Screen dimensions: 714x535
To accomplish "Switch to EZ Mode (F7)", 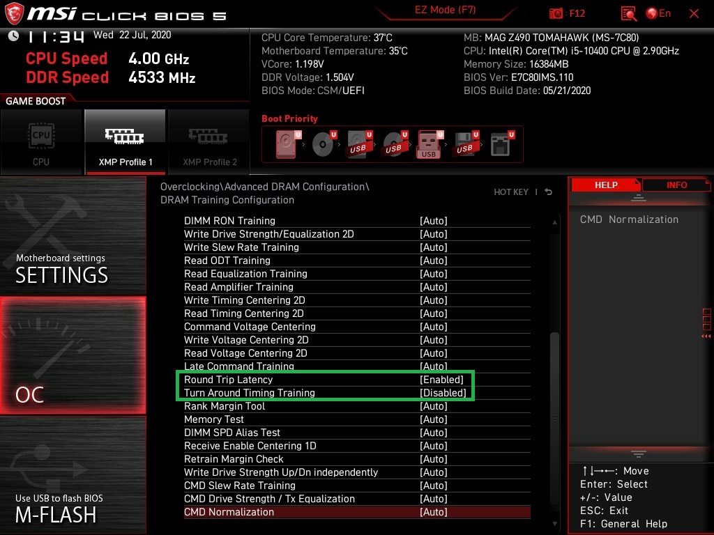I will pyautogui.click(x=445, y=10).
